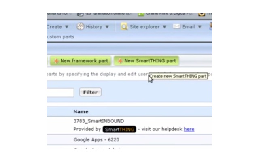Select the Google Apps - 6220 row

[129, 140]
